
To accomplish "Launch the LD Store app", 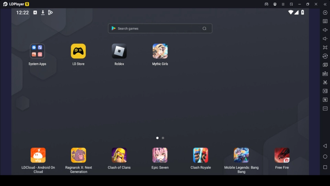I will point(78,51).
